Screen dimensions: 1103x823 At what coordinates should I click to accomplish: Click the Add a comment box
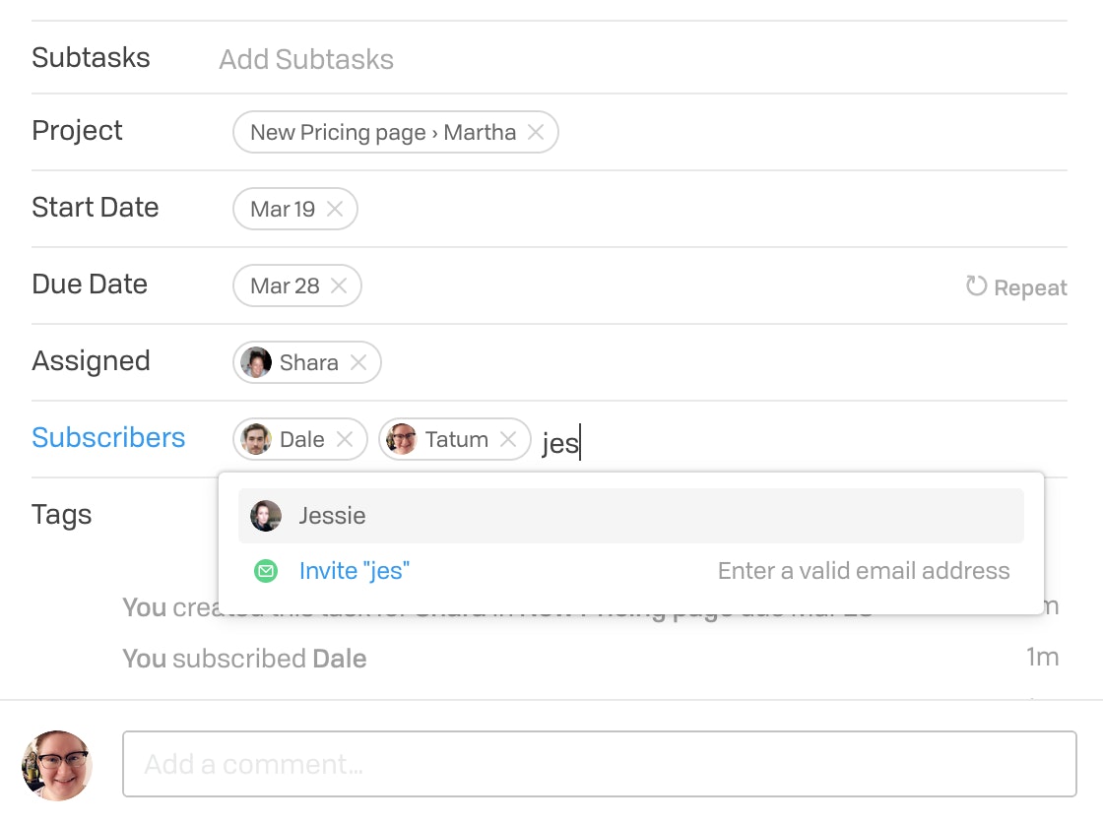(600, 764)
